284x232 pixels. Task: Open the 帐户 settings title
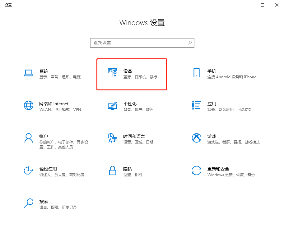point(44,136)
